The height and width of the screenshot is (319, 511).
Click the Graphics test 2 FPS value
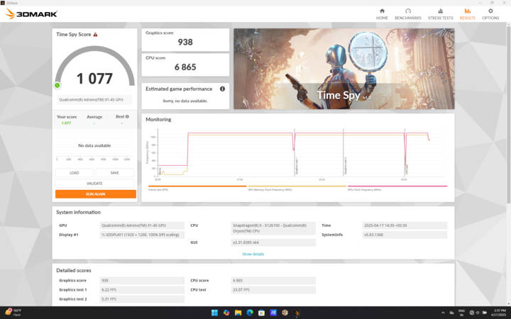coord(142,299)
